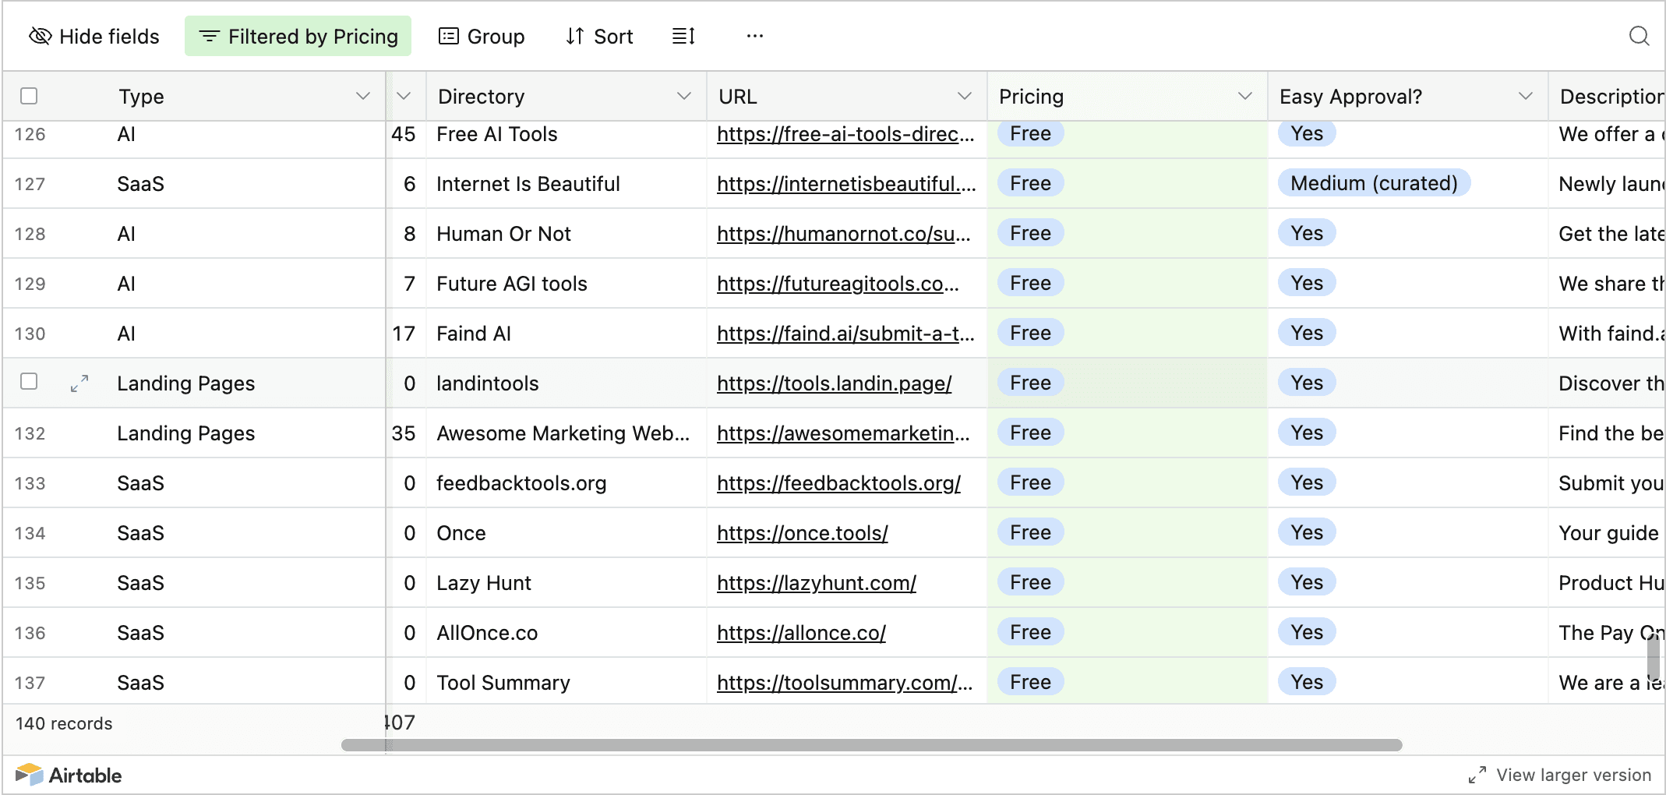
Task: Click the search magnifier icon
Action: coord(1640,37)
